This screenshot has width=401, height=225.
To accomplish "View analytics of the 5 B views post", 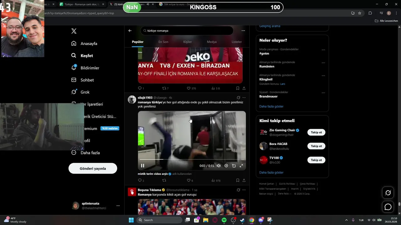I will pyautogui.click(x=216, y=88).
